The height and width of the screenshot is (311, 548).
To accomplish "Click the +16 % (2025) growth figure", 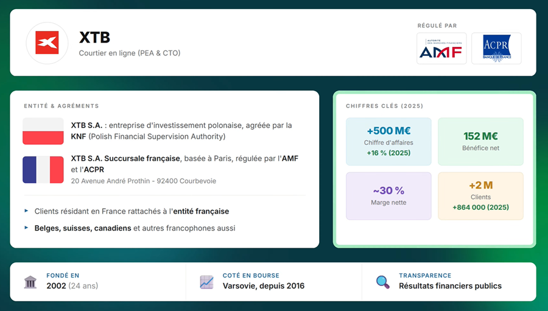I will pos(388,153).
